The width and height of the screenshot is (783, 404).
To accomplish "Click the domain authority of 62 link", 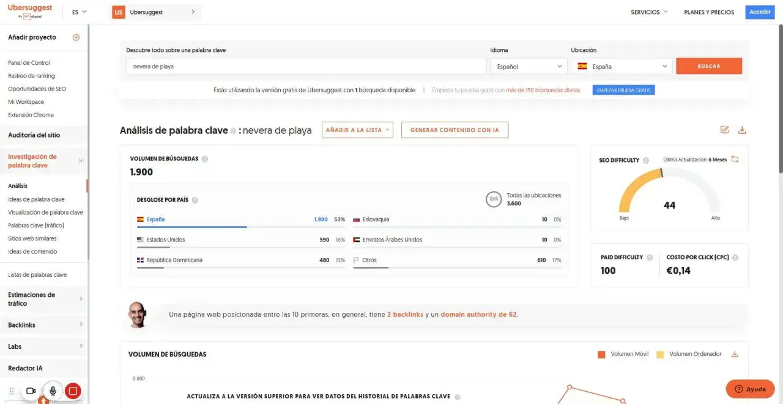I will [478, 315].
